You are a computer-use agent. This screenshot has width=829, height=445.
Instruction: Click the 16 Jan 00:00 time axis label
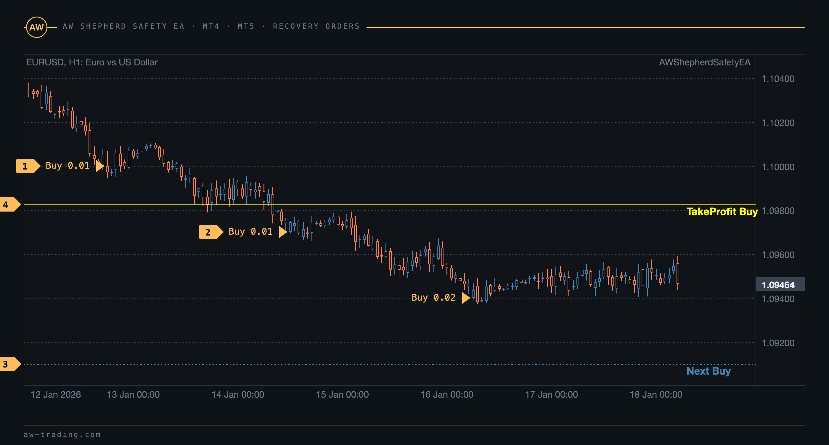(447, 394)
